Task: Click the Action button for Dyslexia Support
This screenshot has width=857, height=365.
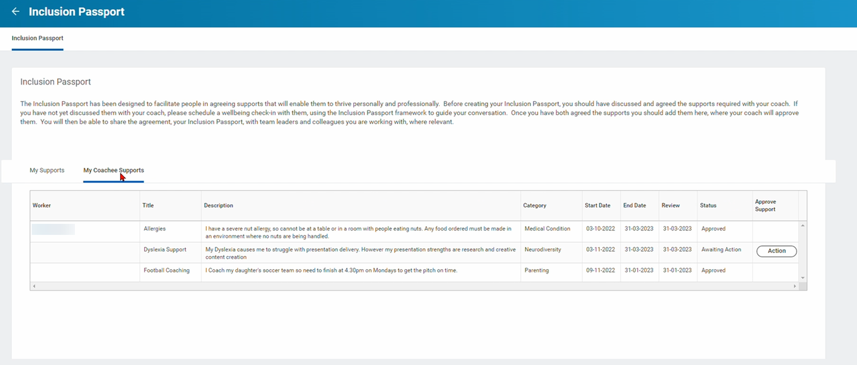Action: (776, 251)
